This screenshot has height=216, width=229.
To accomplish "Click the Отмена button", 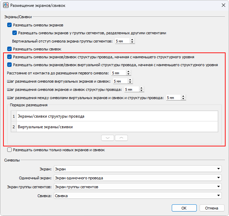I will pos(212,208).
